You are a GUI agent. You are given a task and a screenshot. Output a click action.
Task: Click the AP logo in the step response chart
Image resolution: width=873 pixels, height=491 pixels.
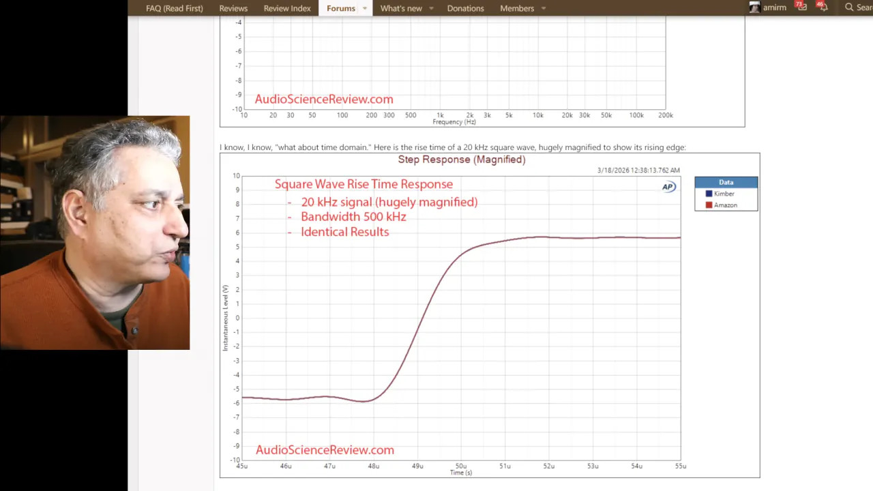coord(668,187)
